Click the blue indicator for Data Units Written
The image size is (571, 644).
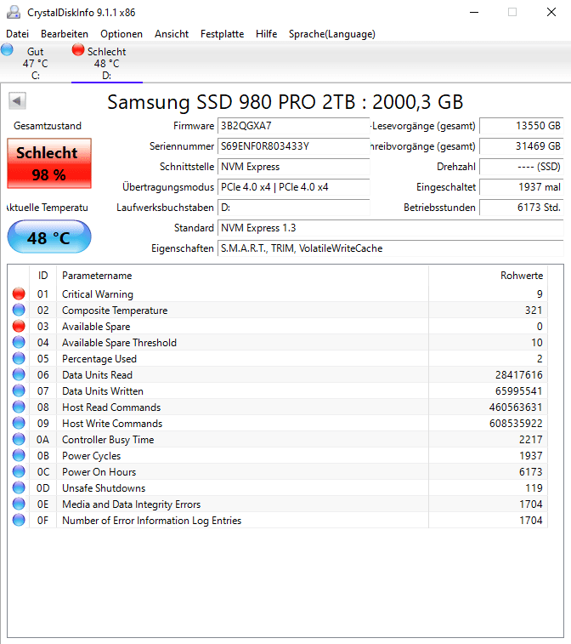[19, 390]
